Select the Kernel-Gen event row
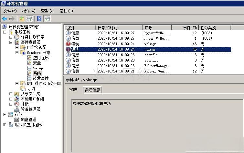Image resolution: width=244 pixels, height=153 pixels. pos(147,71)
